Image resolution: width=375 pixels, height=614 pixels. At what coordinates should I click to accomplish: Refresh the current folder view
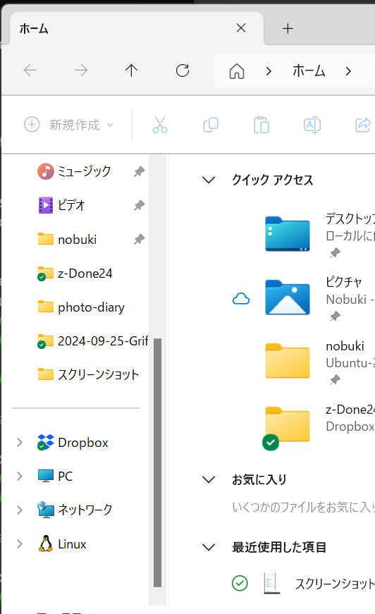click(183, 70)
